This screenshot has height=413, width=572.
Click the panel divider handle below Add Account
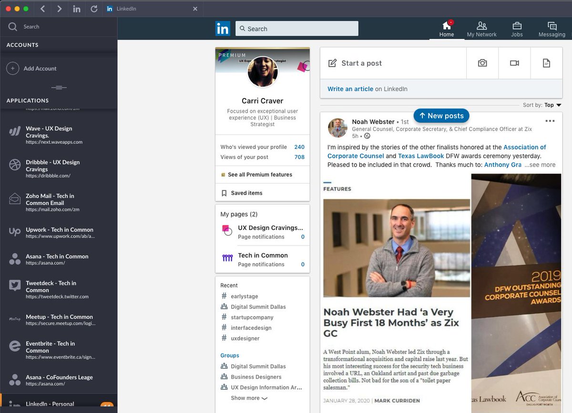coord(59,88)
